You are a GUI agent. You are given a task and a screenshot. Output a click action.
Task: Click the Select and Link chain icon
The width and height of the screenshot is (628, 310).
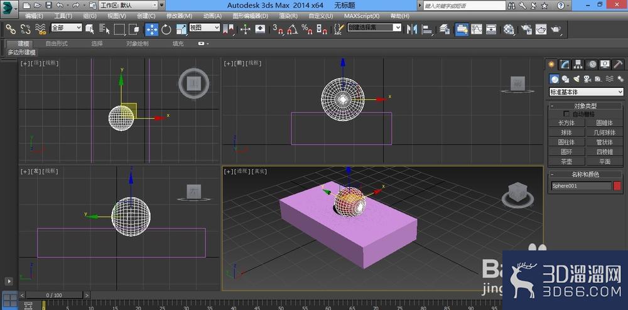pyautogui.click(x=11, y=29)
